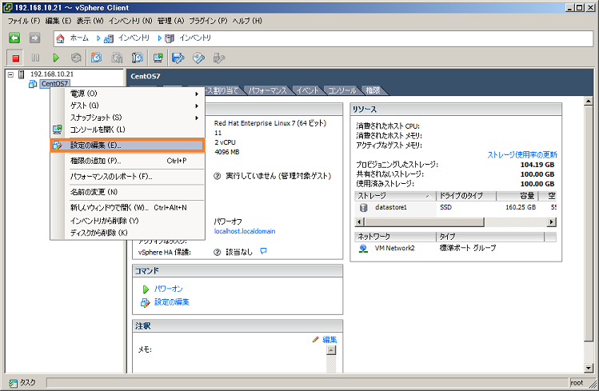The image size is (599, 391).
Task: Click the 設定の編集 command link
Action: 171,302
